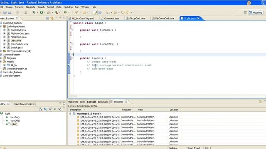Switch to the Inheritance Explorer tab
266x149 pixels.
coord(25,104)
